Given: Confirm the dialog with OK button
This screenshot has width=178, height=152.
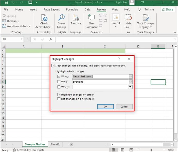Looking at the screenshot, I should [106, 107].
